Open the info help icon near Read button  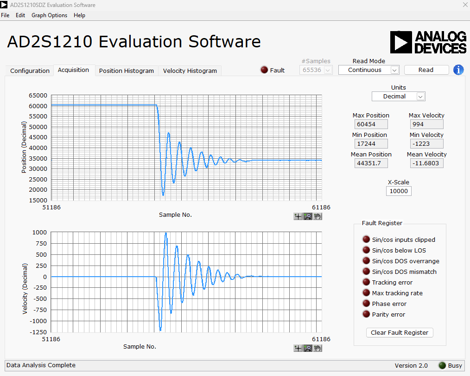pyautogui.click(x=458, y=70)
